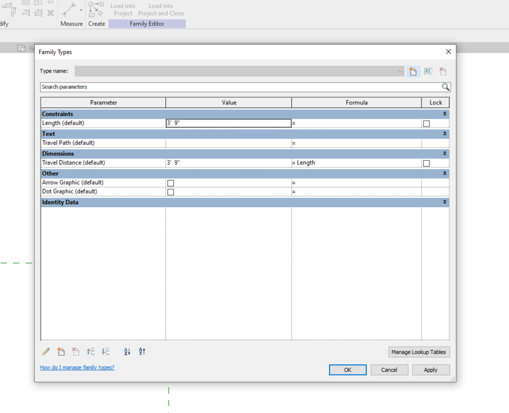Sort parameters in ascending A-Z order
The image size is (509, 413).
[x=127, y=352]
